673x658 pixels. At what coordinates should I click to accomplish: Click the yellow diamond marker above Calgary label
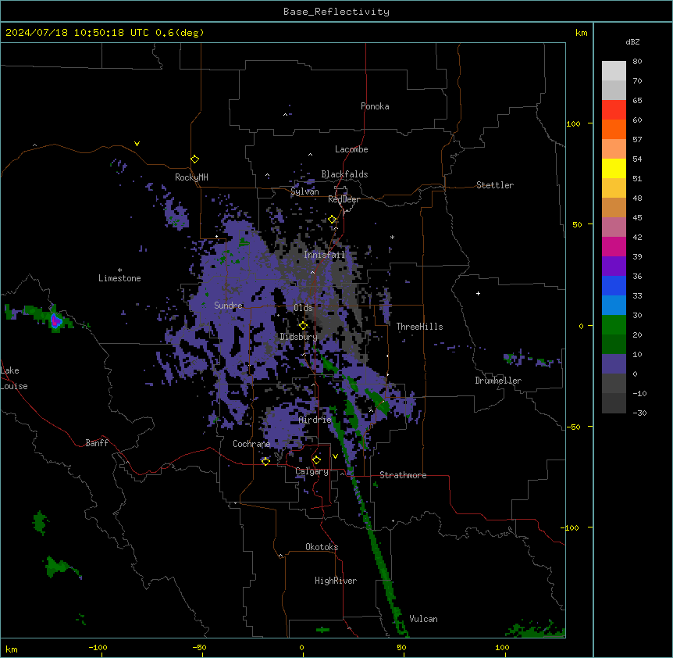pyautogui.click(x=316, y=460)
